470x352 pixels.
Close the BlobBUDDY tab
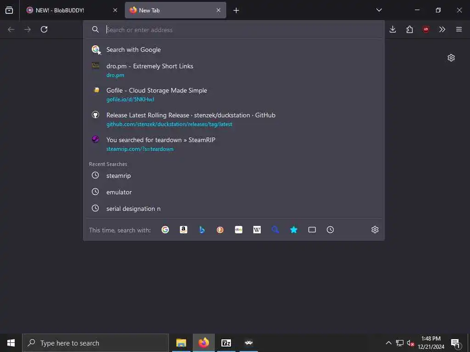click(x=115, y=10)
